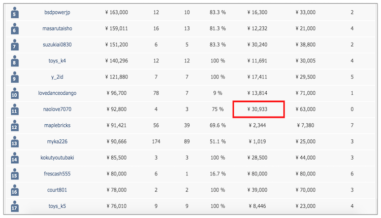Open the naolove7070 seller link
Image resolution: width=381 pixels, height=218 pixels.
point(57,110)
